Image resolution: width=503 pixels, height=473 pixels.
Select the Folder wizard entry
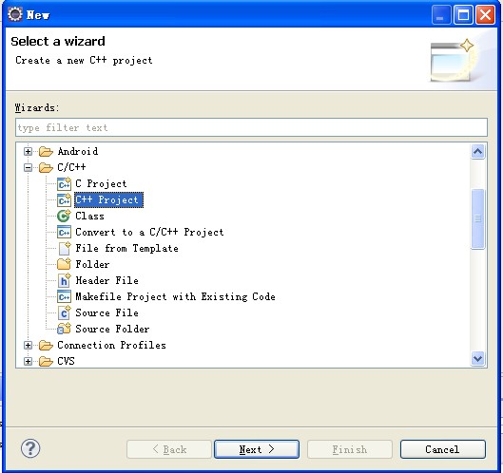(92, 264)
